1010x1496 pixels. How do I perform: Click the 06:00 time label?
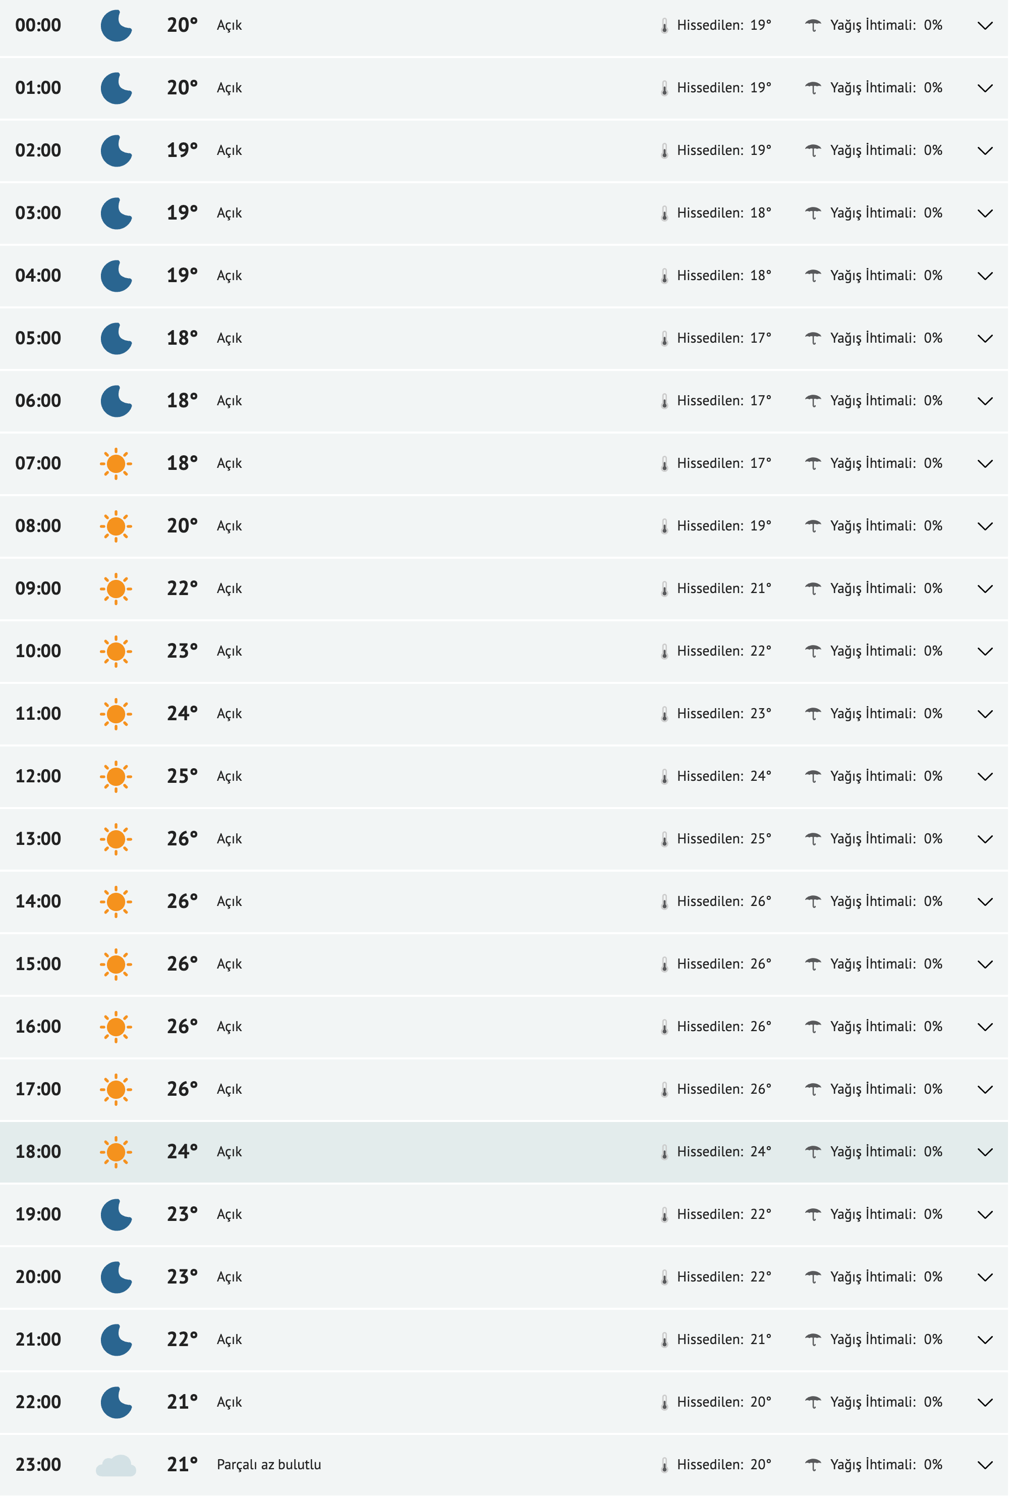pos(38,401)
